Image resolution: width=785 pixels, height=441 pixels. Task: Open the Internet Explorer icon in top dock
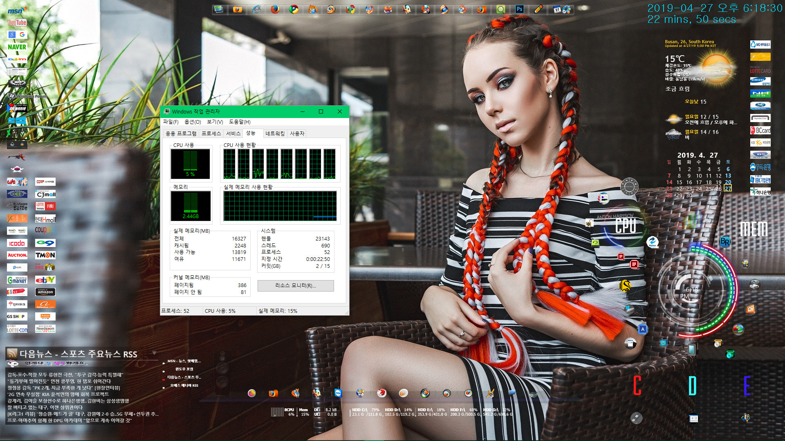pyautogui.click(x=256, y=9)
